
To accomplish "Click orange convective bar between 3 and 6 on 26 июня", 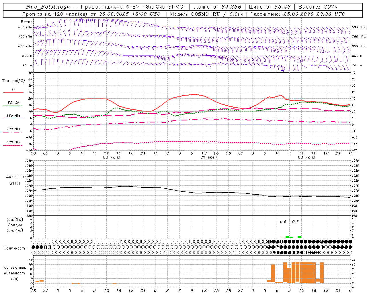I will (x=76, y=283).
